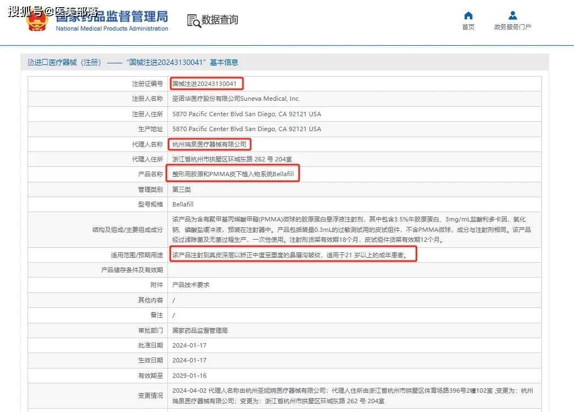Click the 政务服务门户 text link
Viewport: 574px width, 412px height.
(x=512, y=27)
